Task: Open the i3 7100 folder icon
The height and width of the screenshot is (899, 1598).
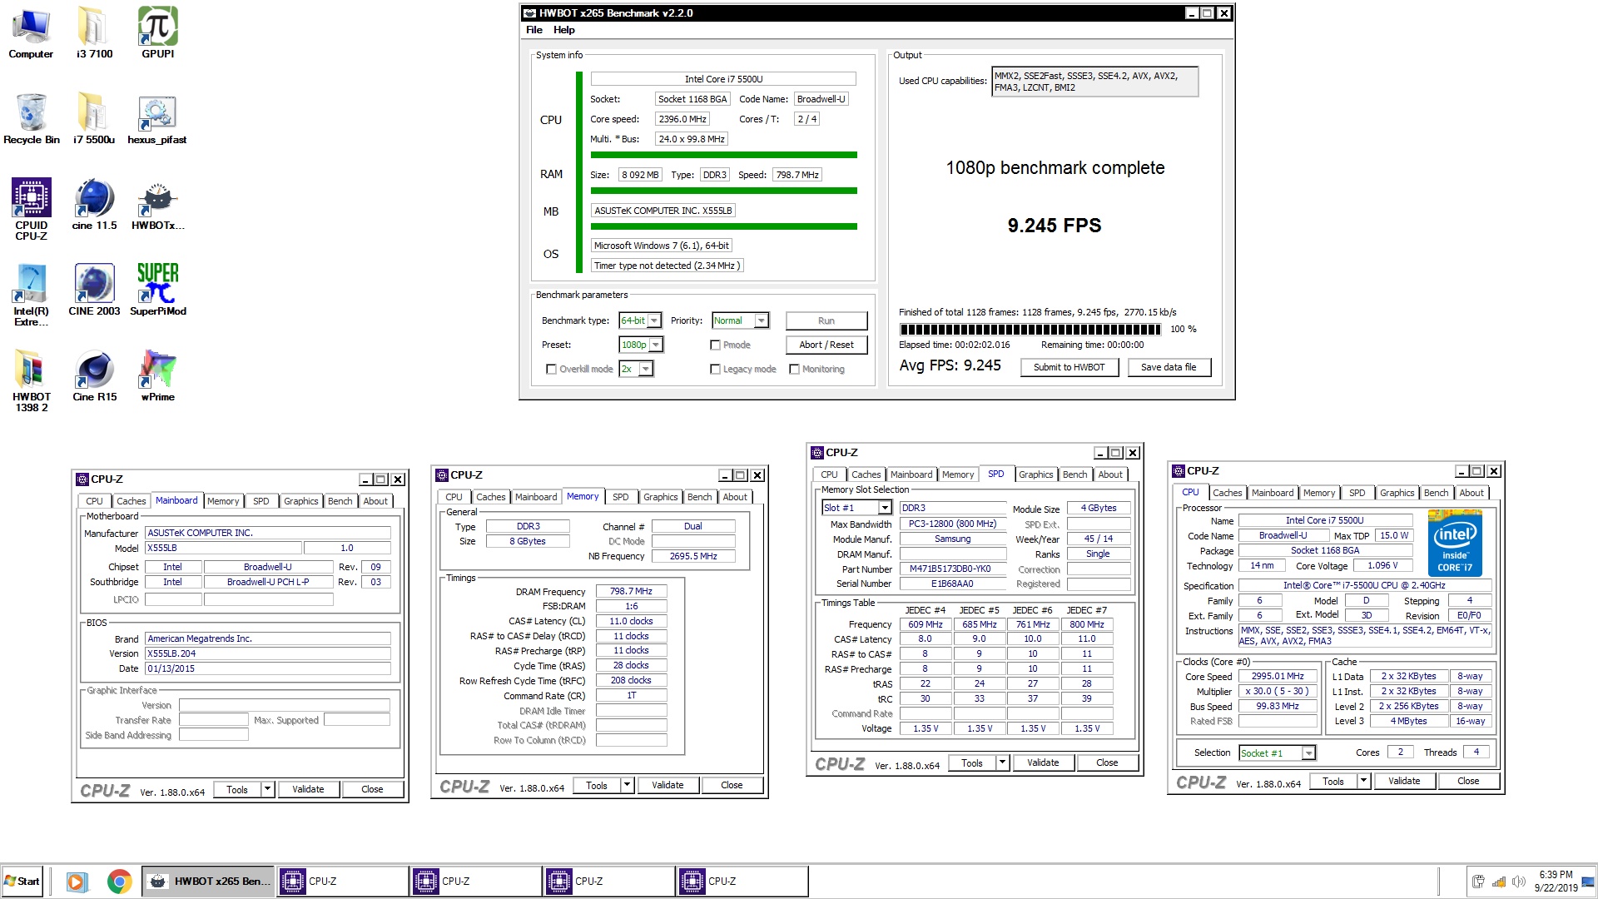Action: point(94,33)
